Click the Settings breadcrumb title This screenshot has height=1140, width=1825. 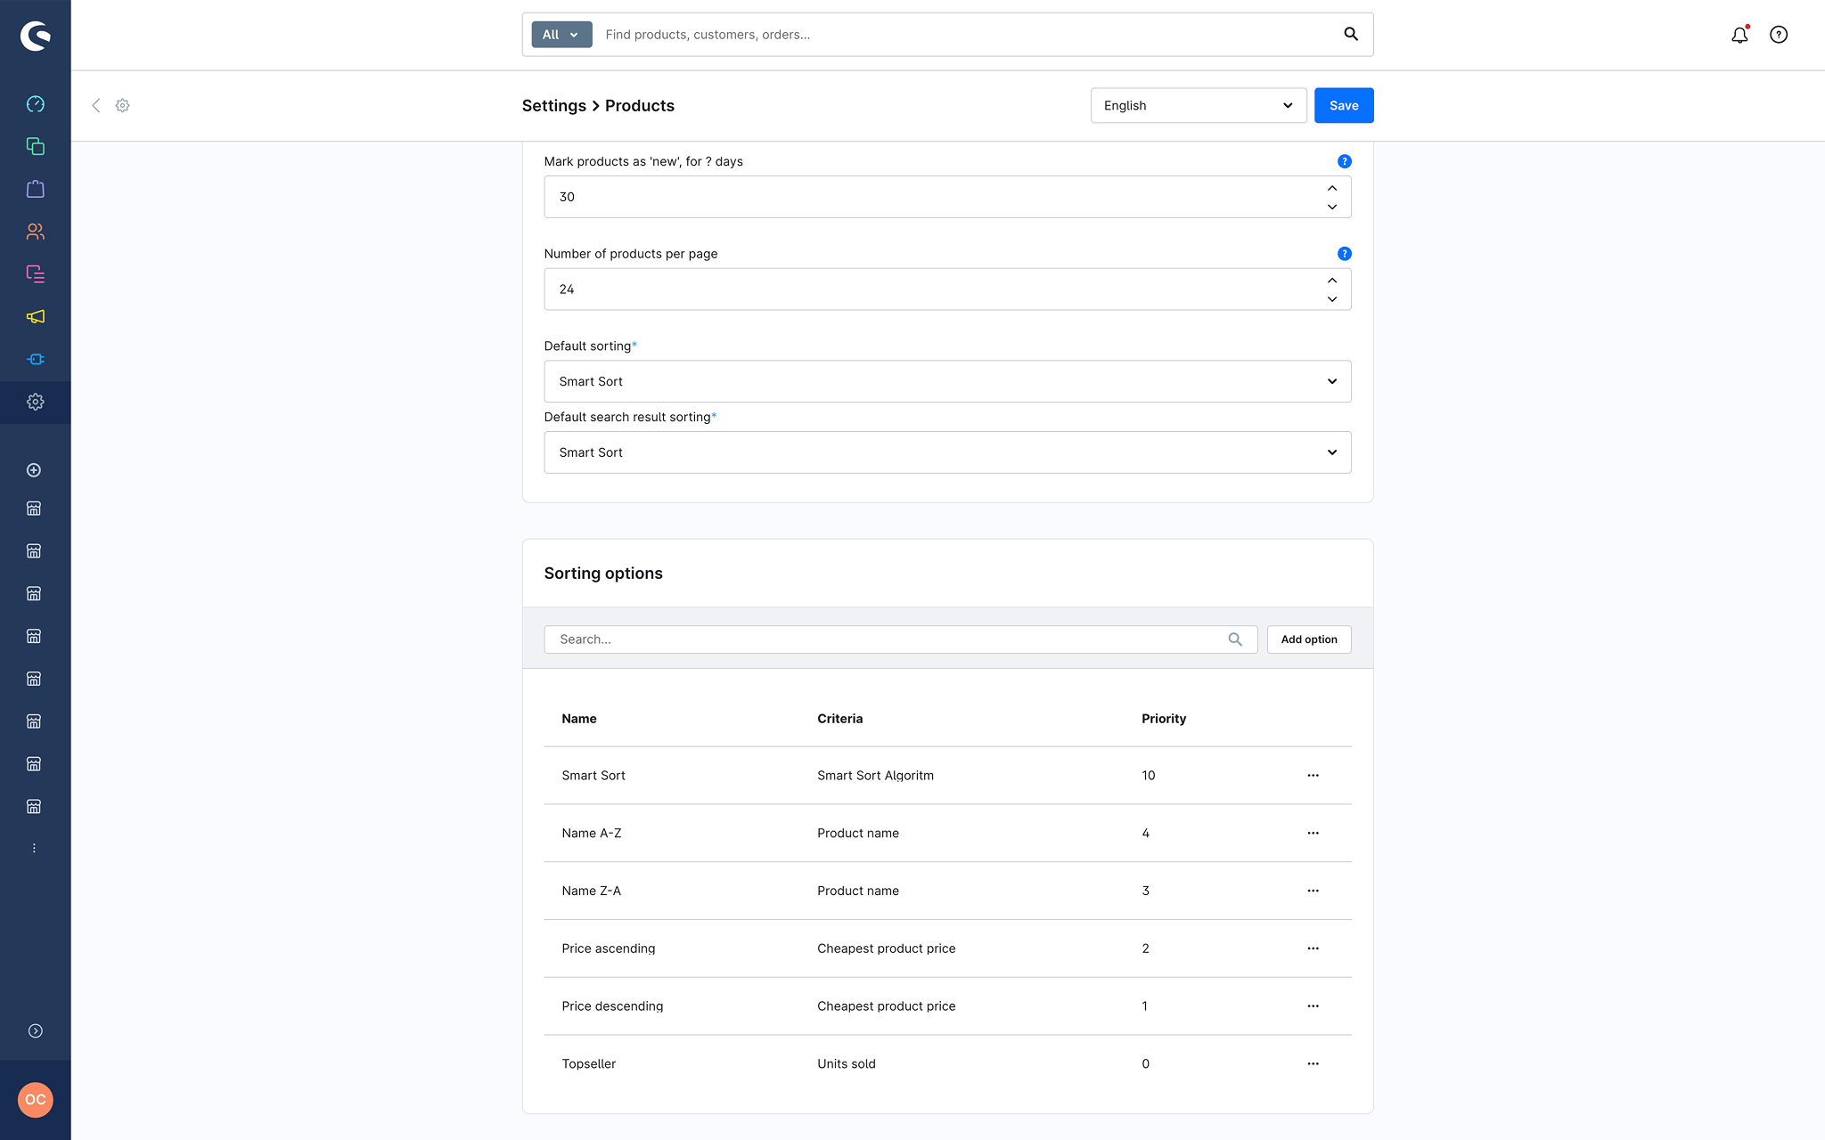pyautogui.click(x=553, y=105)
